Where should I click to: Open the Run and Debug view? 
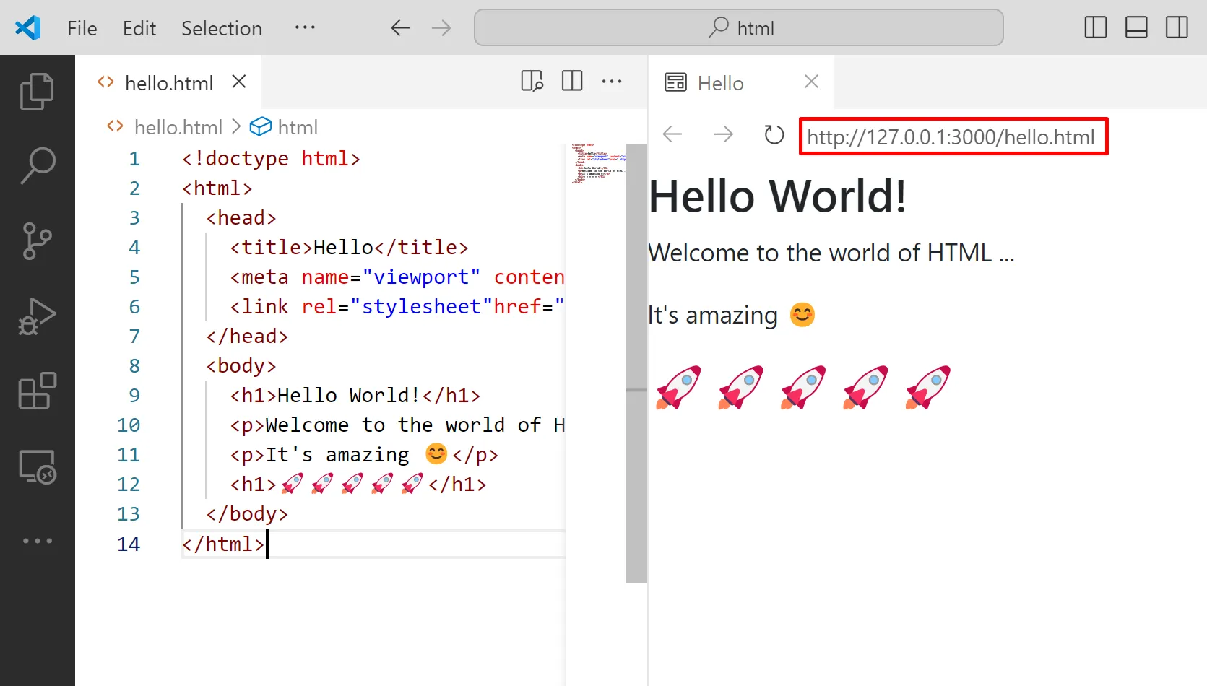[x=37, y=316]
